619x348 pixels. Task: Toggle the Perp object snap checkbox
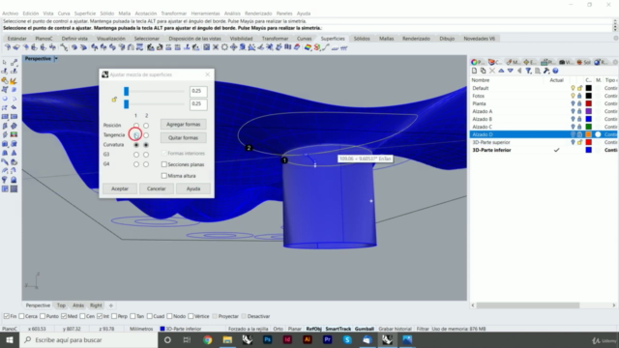114,316
